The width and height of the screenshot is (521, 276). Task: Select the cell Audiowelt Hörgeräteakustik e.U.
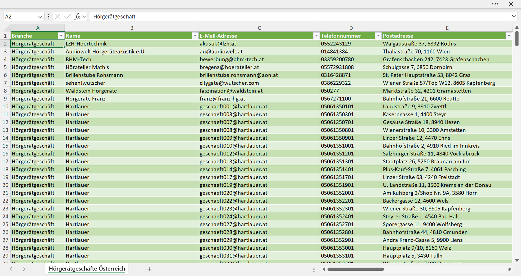coord(132,51)
